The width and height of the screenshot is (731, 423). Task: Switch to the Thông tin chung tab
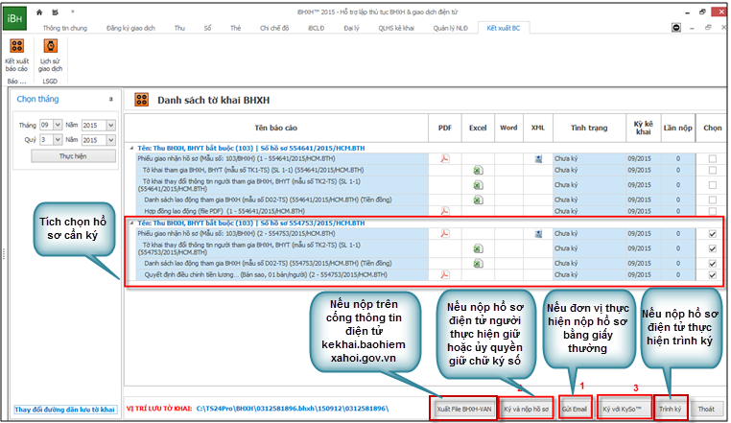tap(65, 28)
